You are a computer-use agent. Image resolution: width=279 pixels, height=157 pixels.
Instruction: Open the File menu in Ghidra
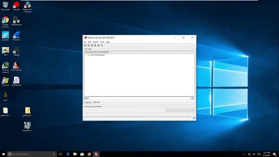tap(85, 42)
